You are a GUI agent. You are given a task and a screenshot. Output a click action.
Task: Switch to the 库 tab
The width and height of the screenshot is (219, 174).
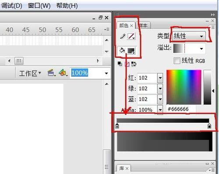(x=122, y=168)
